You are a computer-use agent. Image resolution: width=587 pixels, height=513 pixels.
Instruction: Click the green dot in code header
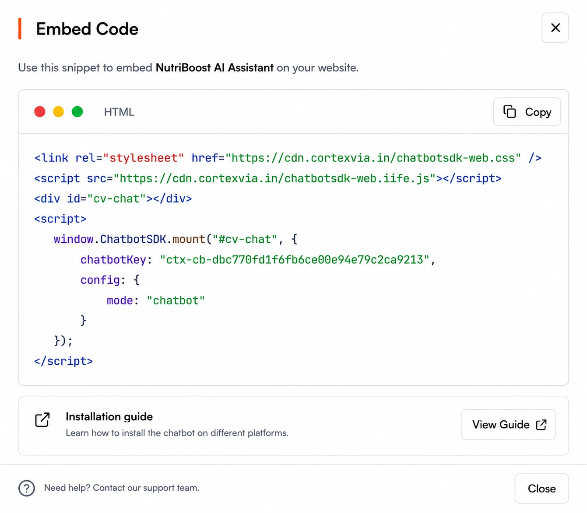tap(77, 112)
